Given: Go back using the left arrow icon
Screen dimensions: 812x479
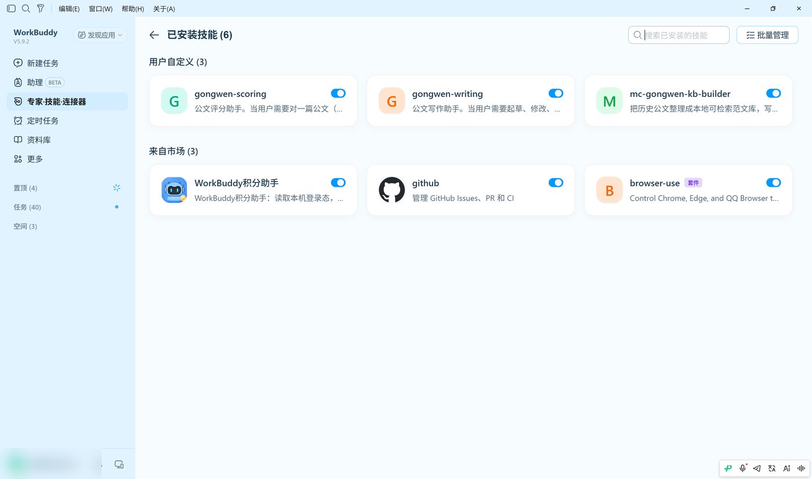Looking at the screenshot, I should [154, 35].
